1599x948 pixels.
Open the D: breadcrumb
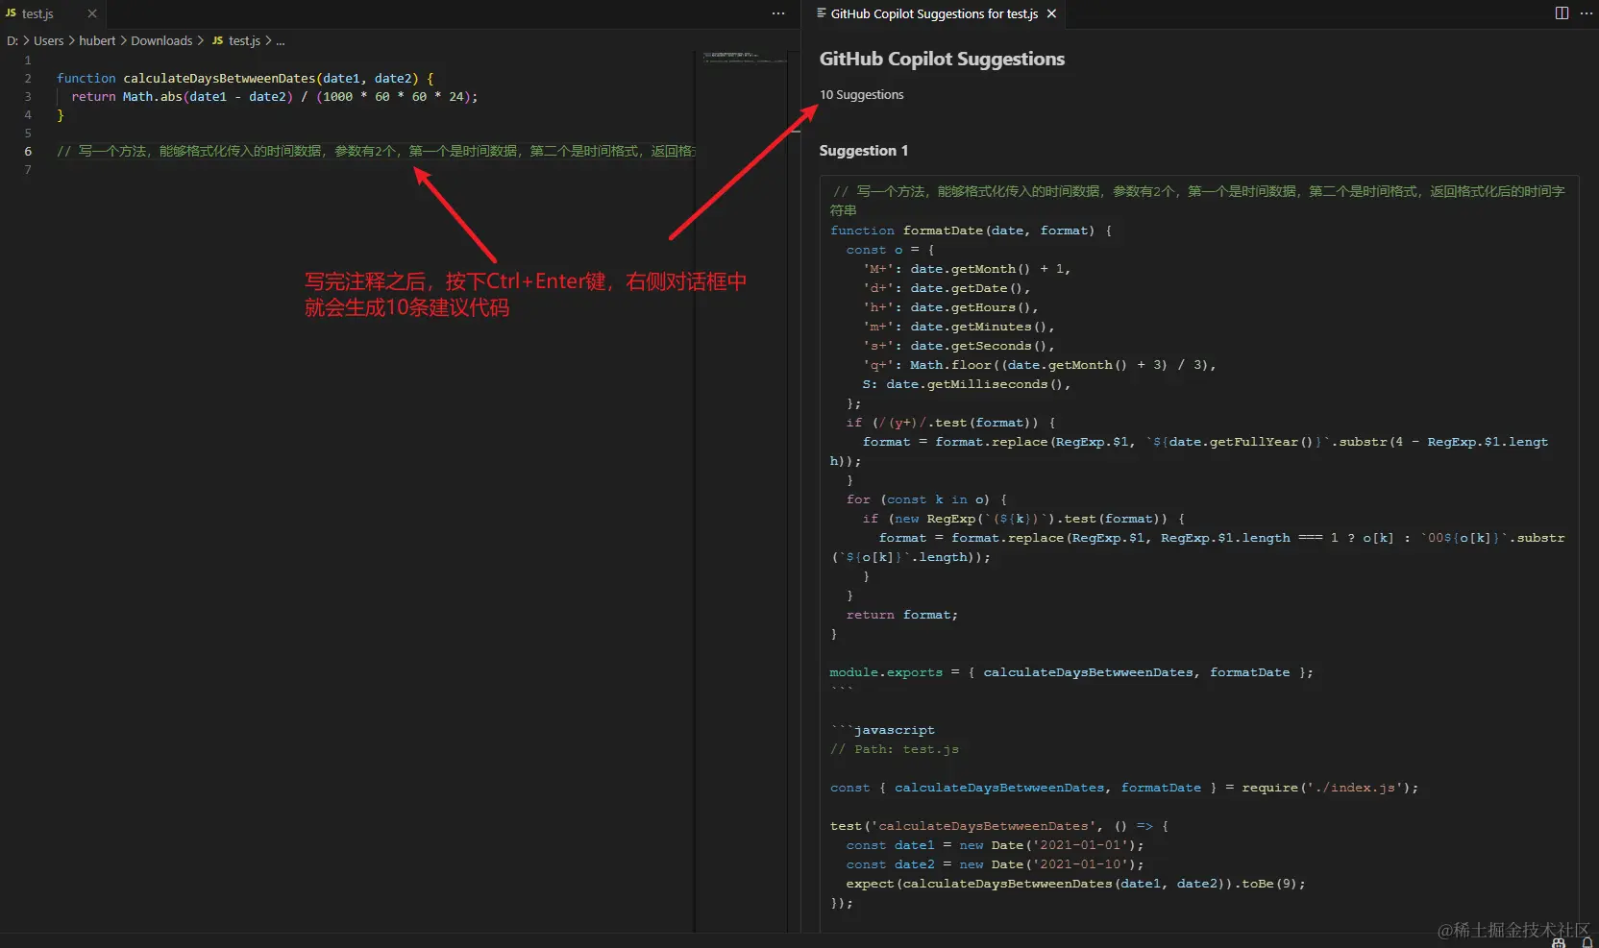[12, 40]
